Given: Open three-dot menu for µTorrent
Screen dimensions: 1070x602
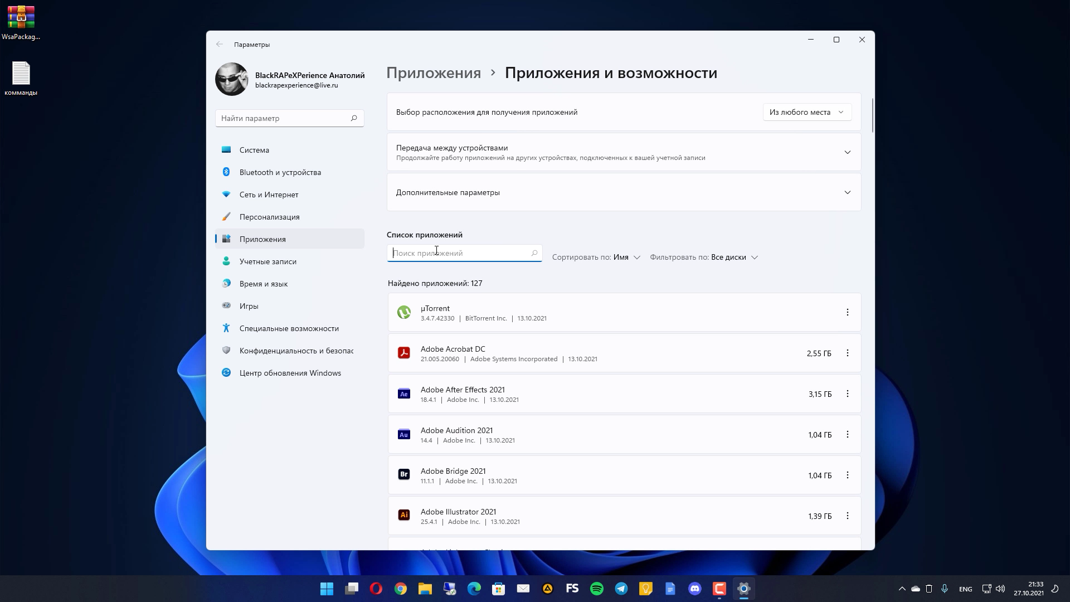Looking at the screenshot, I should click(847, 312).
